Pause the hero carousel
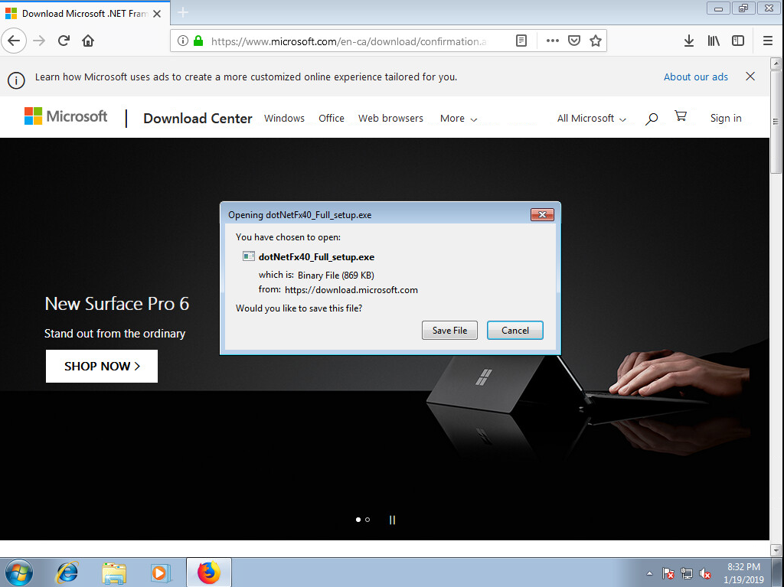Viewport: 784px width, 587px height. pos(392,520)
